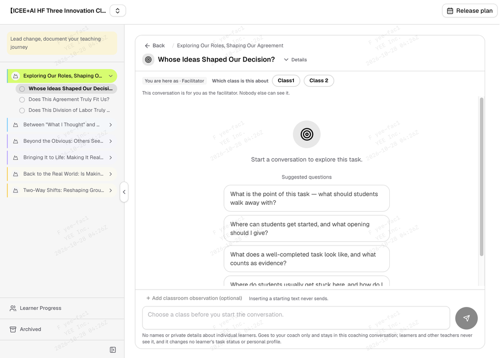Select the Whose Ideas Shaped Our Decision radio circle
The height and width of the screenshot is (358, 503).
[x=22, y=89]
